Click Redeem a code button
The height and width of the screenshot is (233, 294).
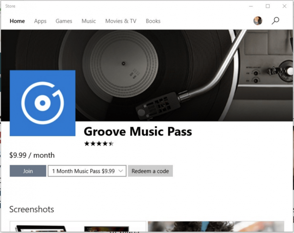[150, 171]
